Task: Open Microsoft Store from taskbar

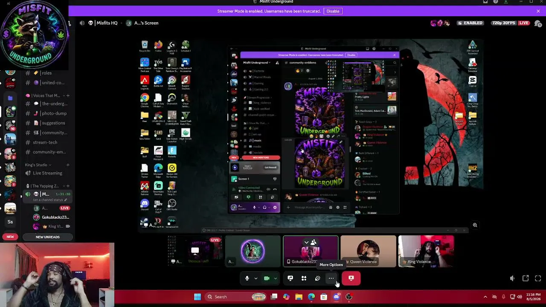Action: [324, 297]
